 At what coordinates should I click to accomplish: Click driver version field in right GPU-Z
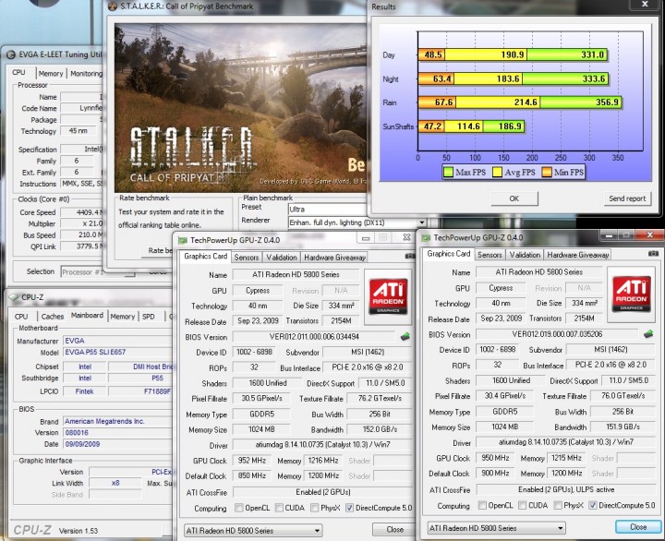coord(566,442)
